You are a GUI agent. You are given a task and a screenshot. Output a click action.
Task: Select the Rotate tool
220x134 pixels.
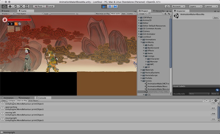(x=15, y=6)
